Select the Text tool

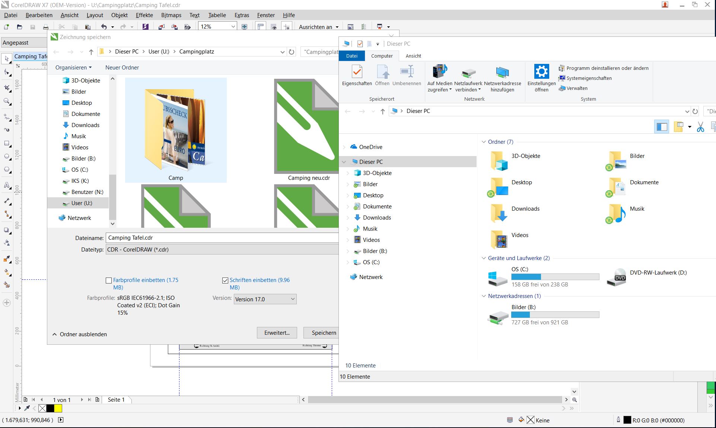(7, 185)
